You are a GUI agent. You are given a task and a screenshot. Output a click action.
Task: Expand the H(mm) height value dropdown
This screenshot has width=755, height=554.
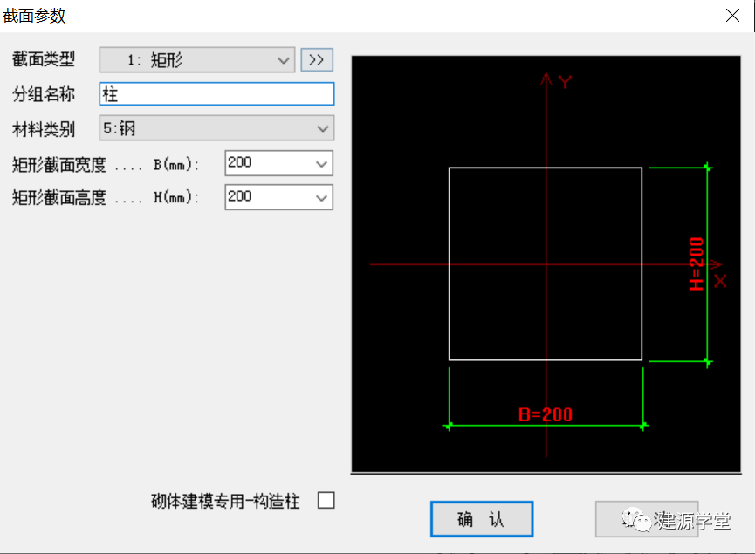tap(322, 197)
